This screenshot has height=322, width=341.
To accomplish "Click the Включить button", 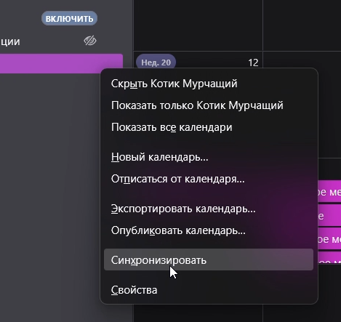I will coord(69,18).
